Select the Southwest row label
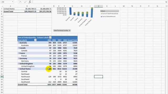The height and width of the screenshot is (94, 168). pyautogui.click(x=25, y=82)
